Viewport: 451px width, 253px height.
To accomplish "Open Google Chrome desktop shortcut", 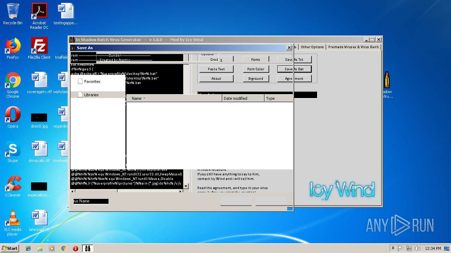I will click(x=13, y=85).
